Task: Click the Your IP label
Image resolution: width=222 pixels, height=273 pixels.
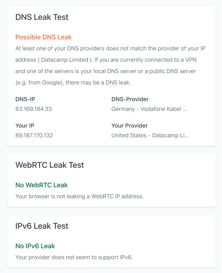Action: (x=25, y=126)
